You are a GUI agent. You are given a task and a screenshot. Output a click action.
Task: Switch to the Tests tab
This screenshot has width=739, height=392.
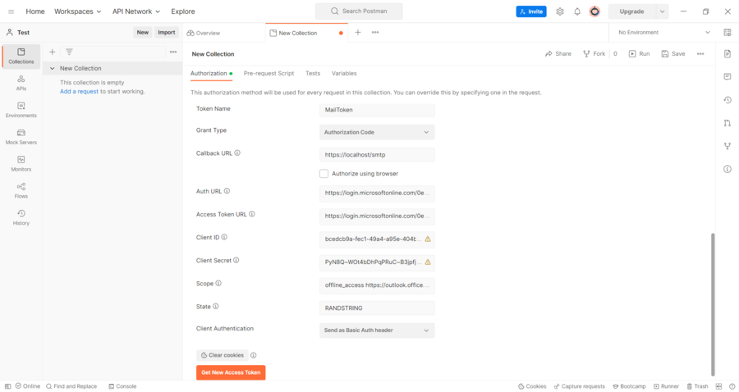click(313, 74)
